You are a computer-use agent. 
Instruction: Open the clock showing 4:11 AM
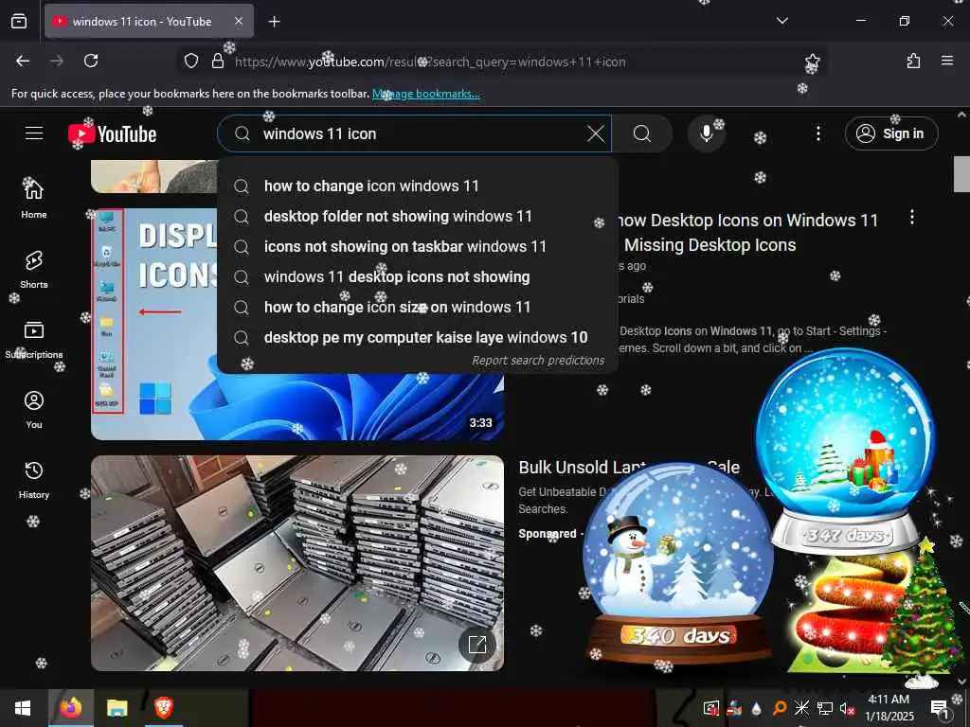(x=889, y=708)
